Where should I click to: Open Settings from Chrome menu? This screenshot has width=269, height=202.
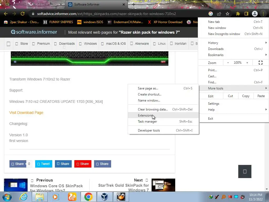pyautogui.click(x=233, y=104)
